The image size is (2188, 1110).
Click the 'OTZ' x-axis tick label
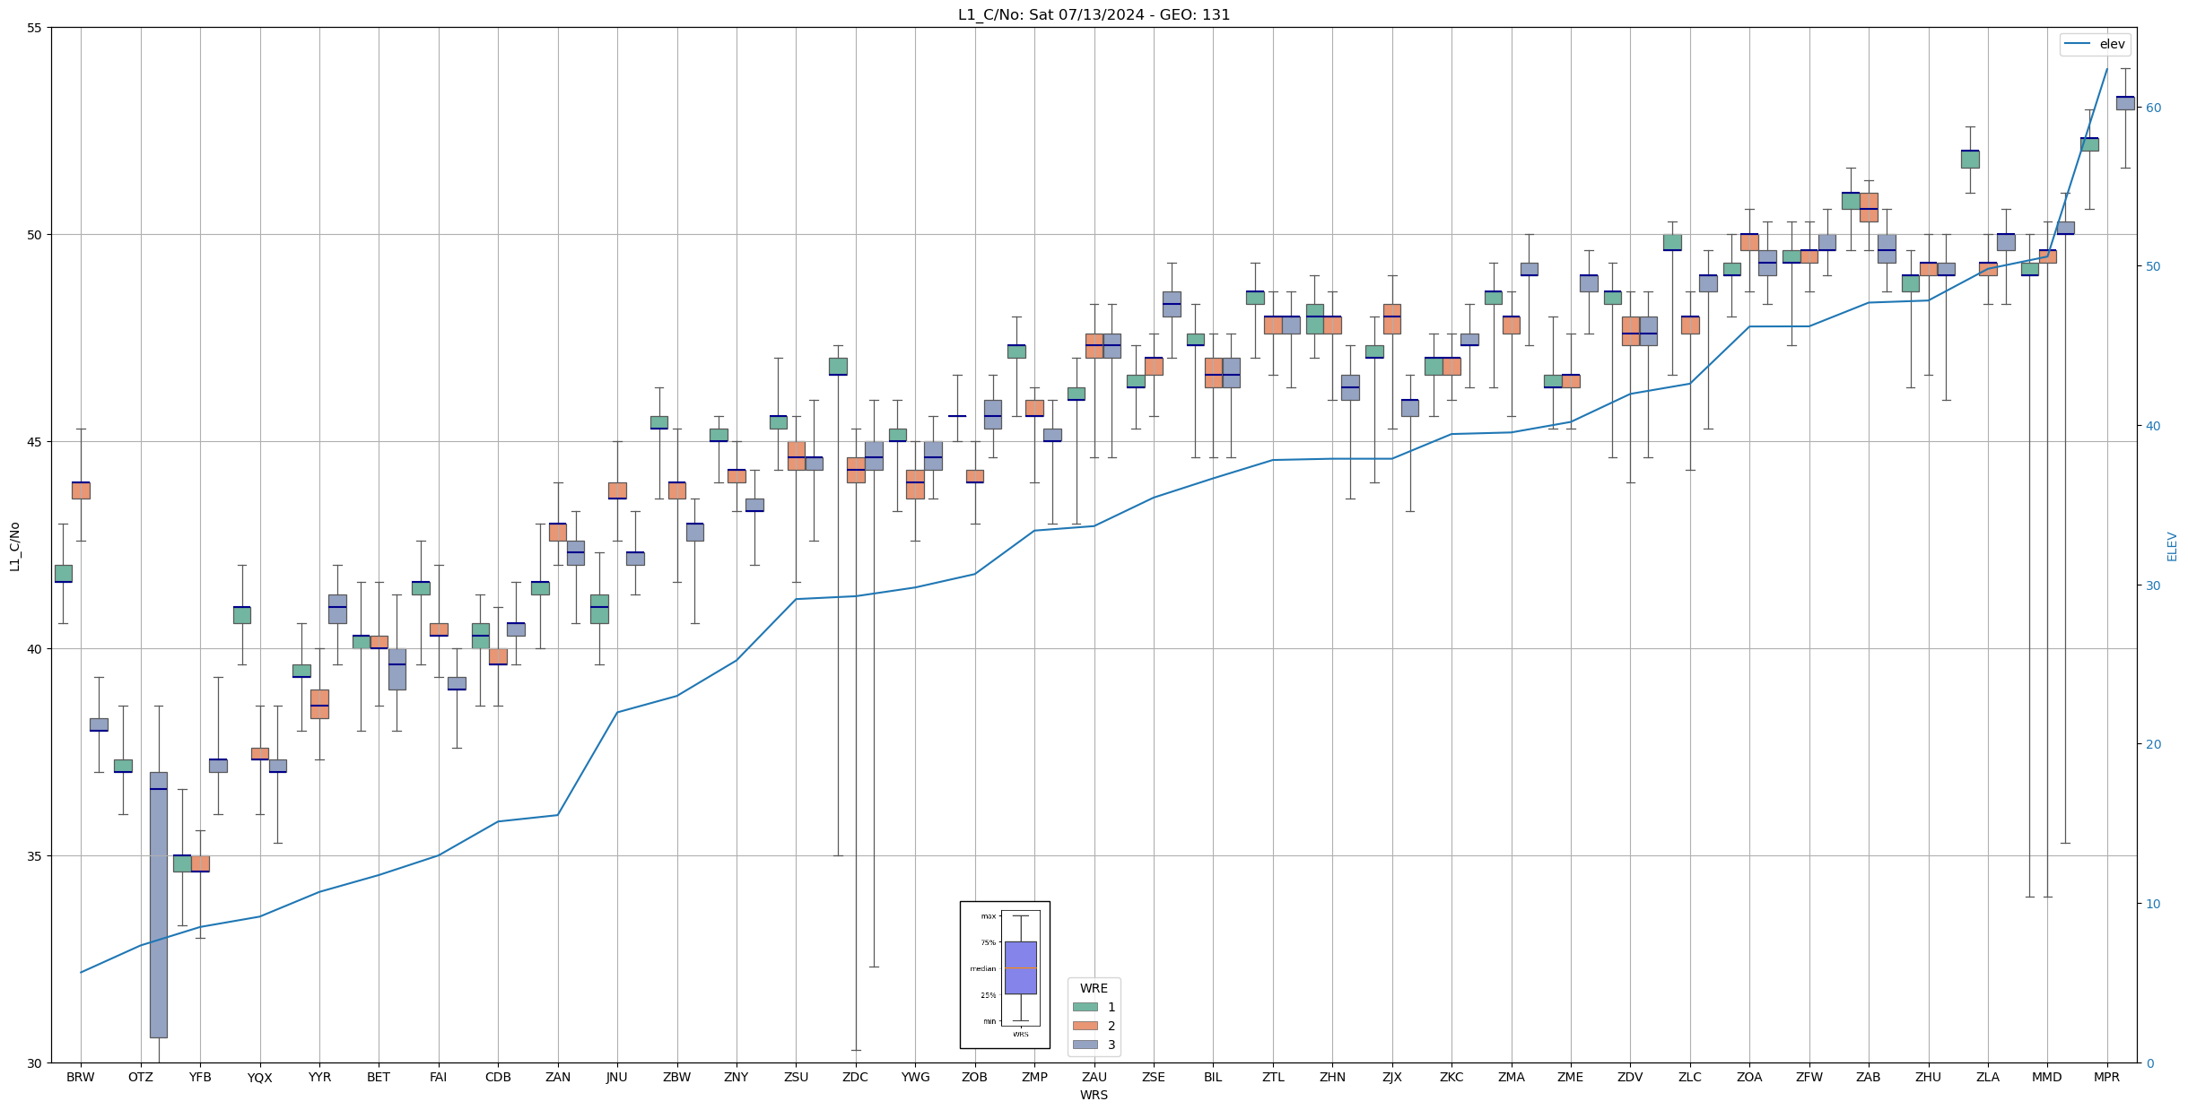[141, 1077]
